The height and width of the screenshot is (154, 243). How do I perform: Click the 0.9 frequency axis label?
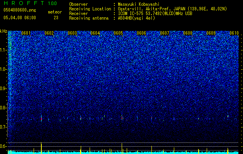(3, 89)
